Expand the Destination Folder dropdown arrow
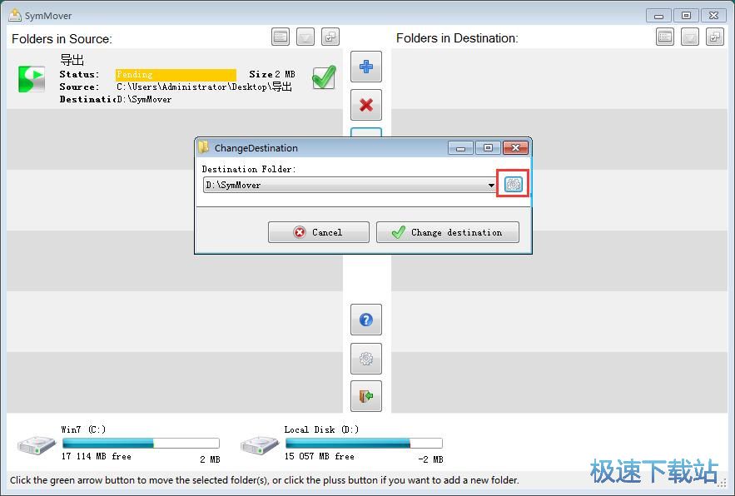 (491, 185)
